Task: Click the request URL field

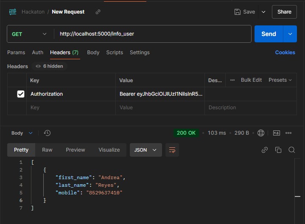Action: point(153,34)
